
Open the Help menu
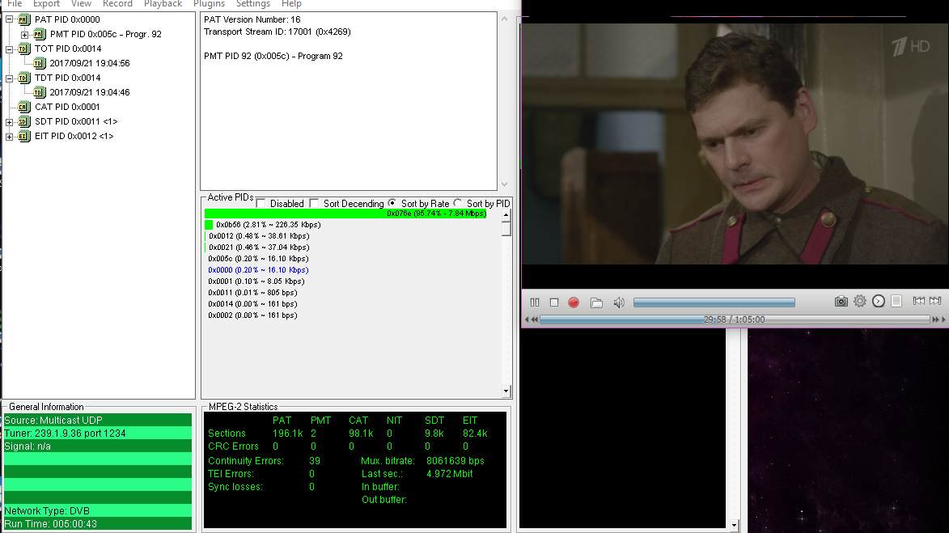click(291, 3)
